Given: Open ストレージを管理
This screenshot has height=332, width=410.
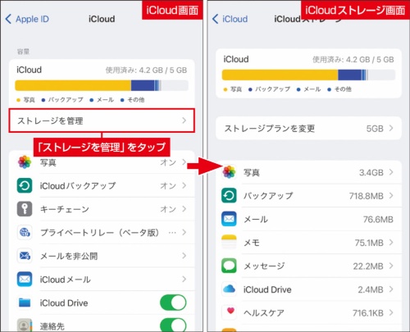Looking at the screenshot, I should pyautogui.click(x=102, y=121).
